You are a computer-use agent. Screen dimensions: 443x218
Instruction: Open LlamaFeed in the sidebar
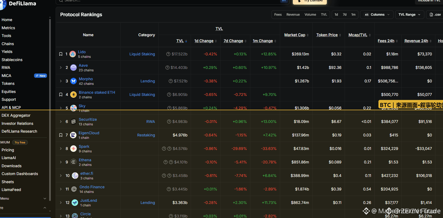11,190
